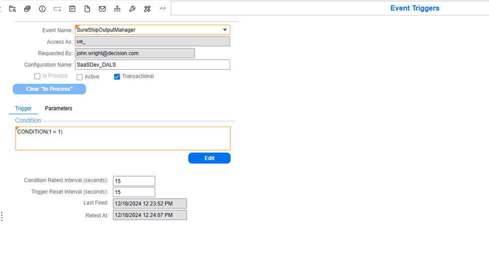489x265 pixels.
Task: Click the hierarchy upload icon in toolbar
Action: pos(117,9)
